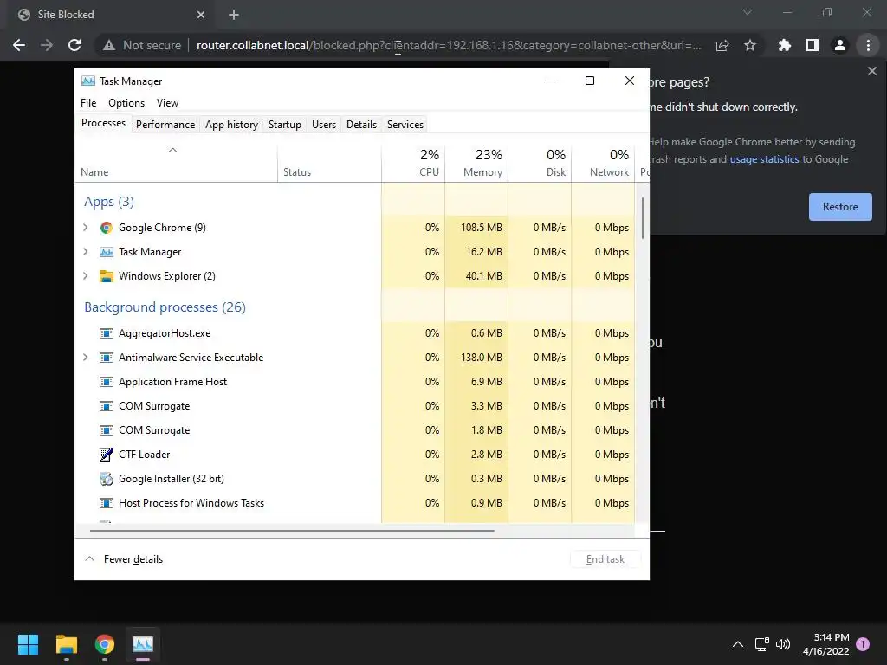
Task: Dismiss the restore pages bubble
Action: [x=871, y=71]
